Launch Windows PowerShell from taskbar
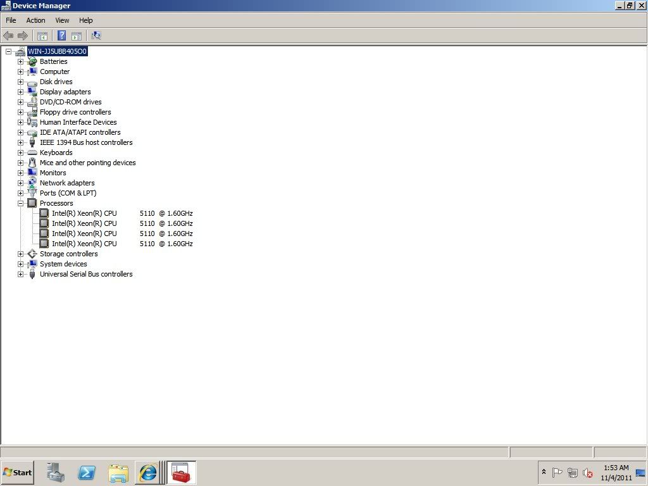This screenshot has height=486, width=648. tap(87, 472)
